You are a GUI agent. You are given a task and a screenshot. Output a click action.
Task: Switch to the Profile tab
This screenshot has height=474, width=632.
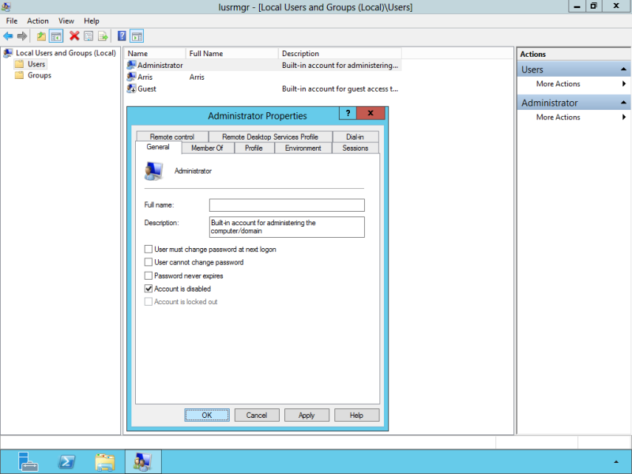pos(254,149)
